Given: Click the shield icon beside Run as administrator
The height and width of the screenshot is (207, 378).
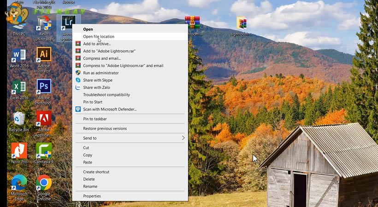Looking at the screenshot, I should (78, 73).
